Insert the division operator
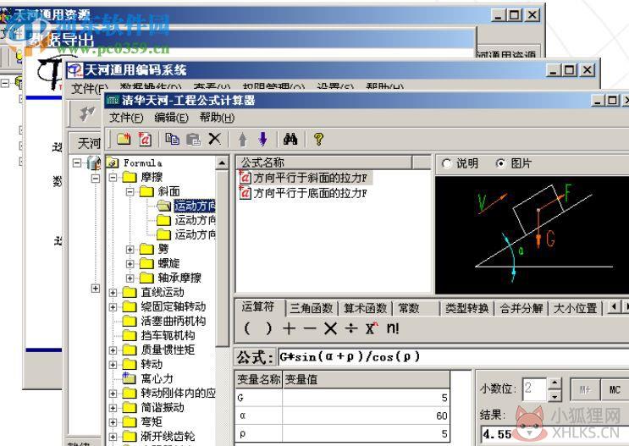Image resolution: width=629 pixels, height=446 pixels. tap(351, 329)
